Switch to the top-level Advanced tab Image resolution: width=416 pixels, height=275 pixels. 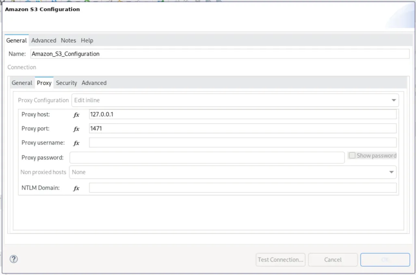tap(43, 41)
